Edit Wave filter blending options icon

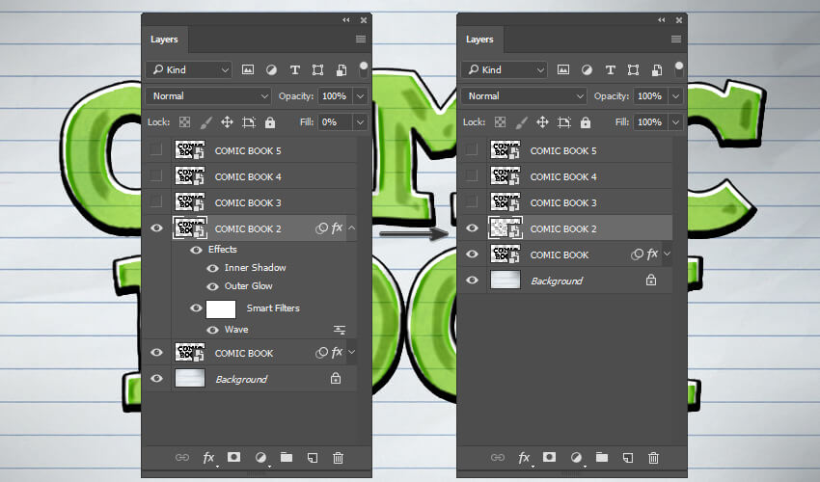click(x=340, y=330)
